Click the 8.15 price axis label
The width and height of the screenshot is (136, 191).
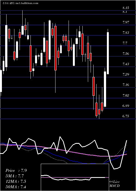tap(126, 8)
